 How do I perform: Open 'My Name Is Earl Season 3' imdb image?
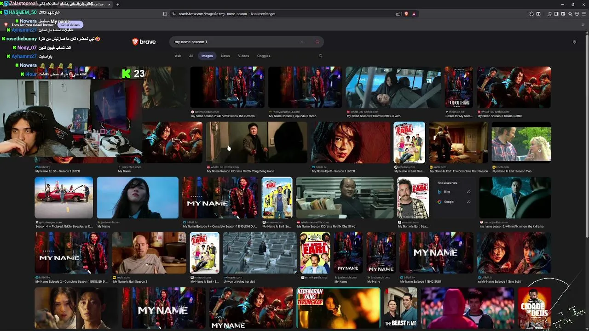149,253
